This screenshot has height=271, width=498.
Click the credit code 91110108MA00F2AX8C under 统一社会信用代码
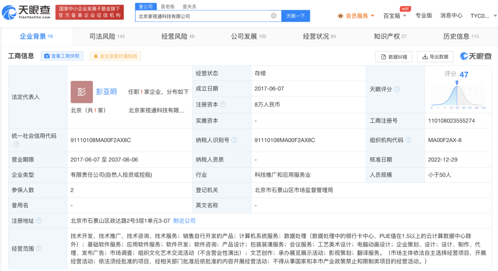[x=101, y=140]
